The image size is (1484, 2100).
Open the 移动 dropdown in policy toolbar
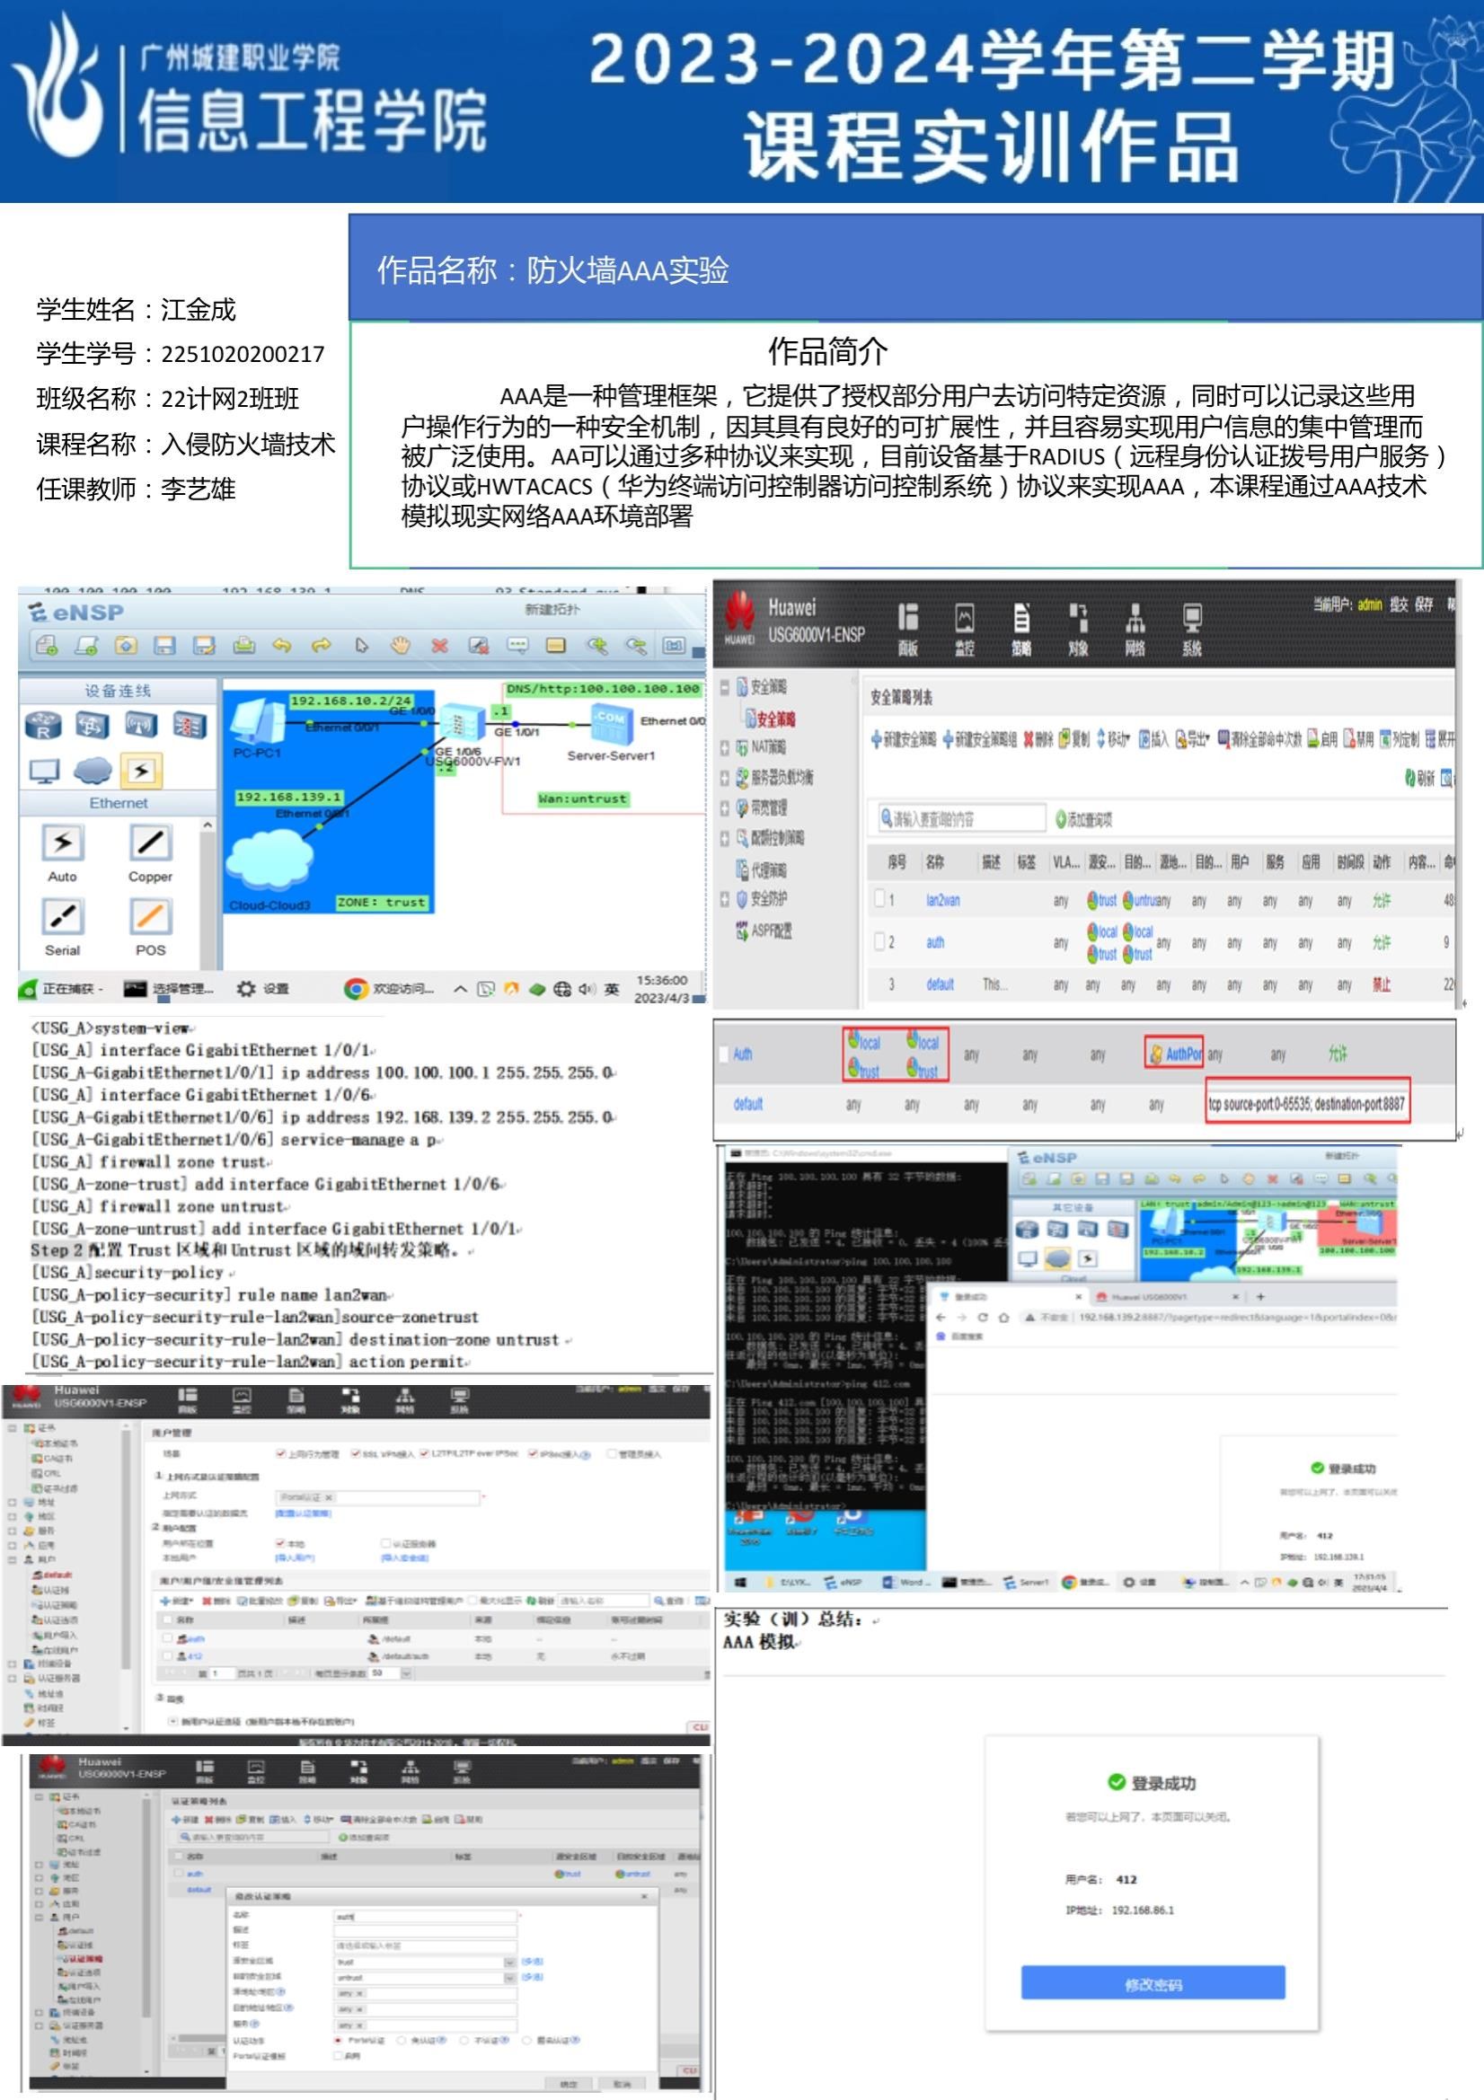pos(1114,739)
